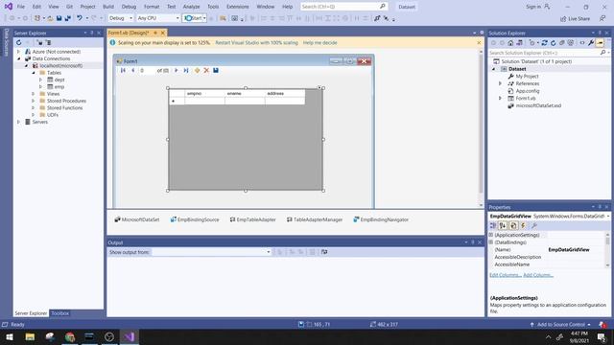Click the Help me decide link
This screenshot has width=614, height=345.
319,42
